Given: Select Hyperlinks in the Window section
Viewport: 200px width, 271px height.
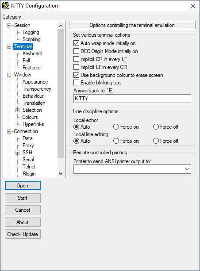Looking at the screenshot, I should (33, 124).
